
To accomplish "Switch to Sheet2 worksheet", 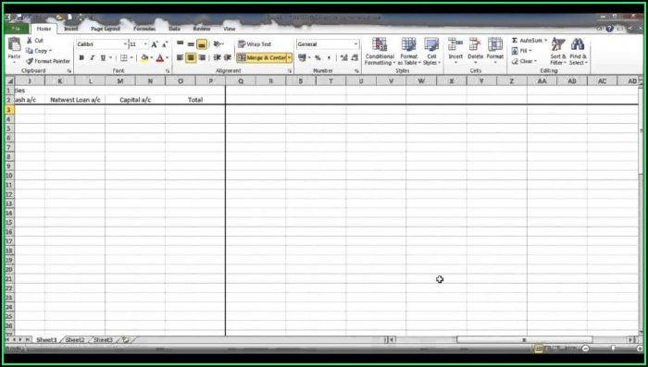I will click(x=75, y=340).
